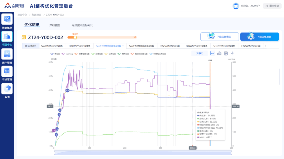Expand more tabs with the right chevron
The width and height of the screenshot is (284, 159).
(266, 46)
